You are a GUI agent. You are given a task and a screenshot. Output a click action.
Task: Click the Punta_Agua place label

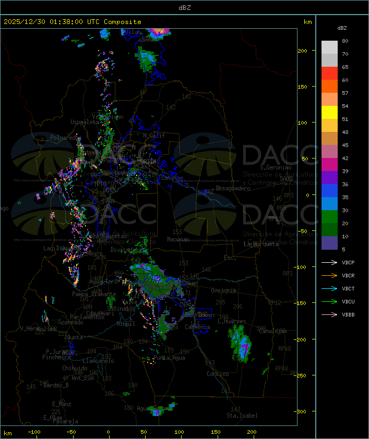(169, 358)
